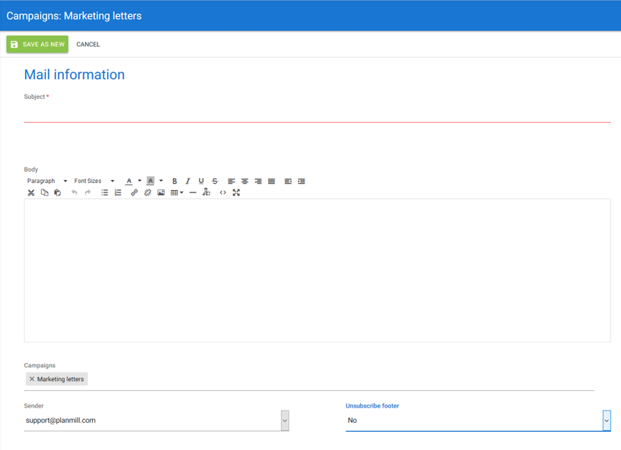
Task: Switch the editor to fullscreen
Action: [x=237, y=193]
